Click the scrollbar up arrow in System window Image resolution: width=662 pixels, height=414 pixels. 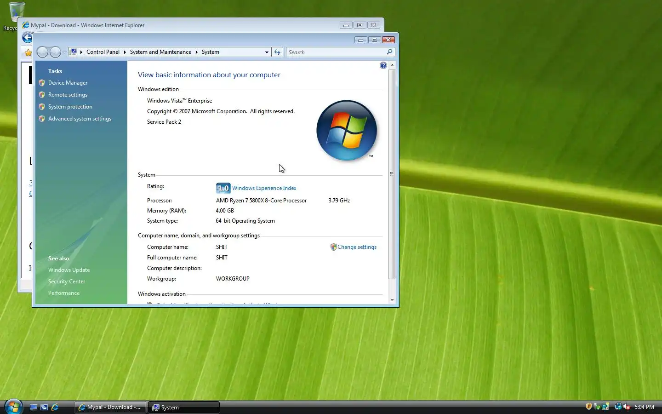pos(392,65)
